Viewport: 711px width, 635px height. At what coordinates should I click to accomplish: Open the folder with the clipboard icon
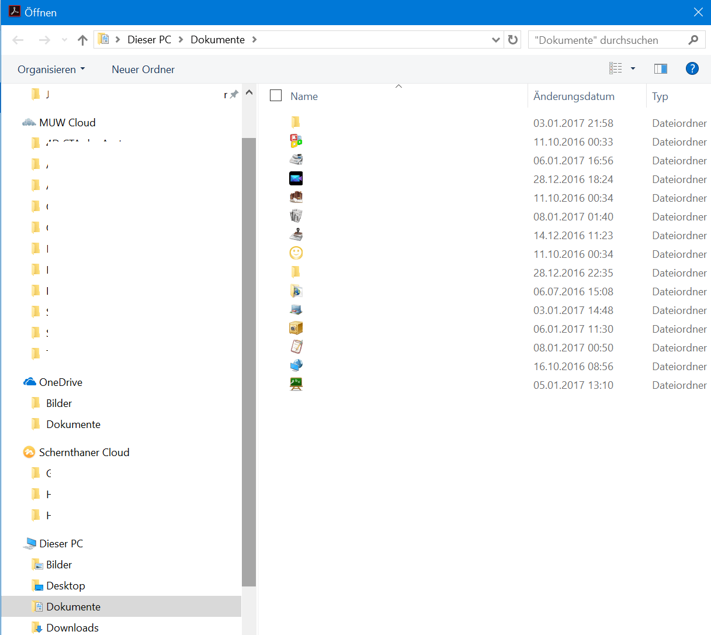point(296,346)
